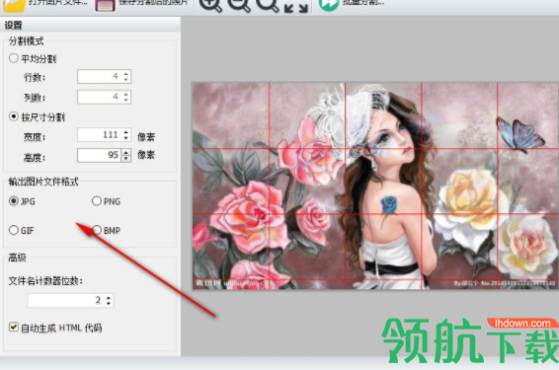Toggle the 自动生成 HTML 代码 checkbox
The width and height of the screenshot is (559, 370).
pyautogui.click(x=14, y=327)
